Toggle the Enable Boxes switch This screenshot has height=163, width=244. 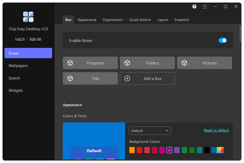pos(223,40)
